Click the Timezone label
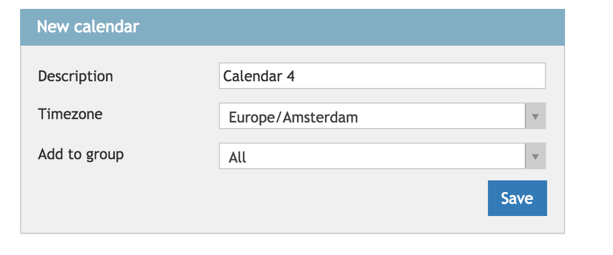 [x=70, y=114]
